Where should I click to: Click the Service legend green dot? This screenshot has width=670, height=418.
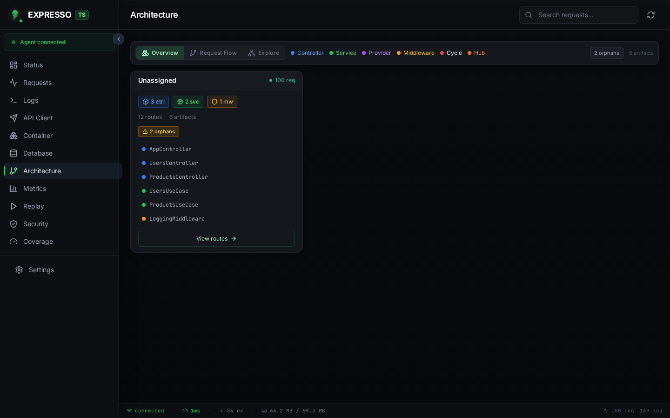pyautogui.click(x=331, y=53)
